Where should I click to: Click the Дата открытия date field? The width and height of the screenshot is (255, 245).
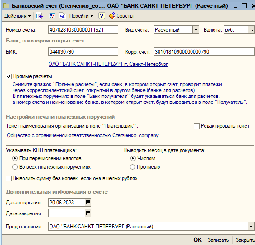point(67,203)
